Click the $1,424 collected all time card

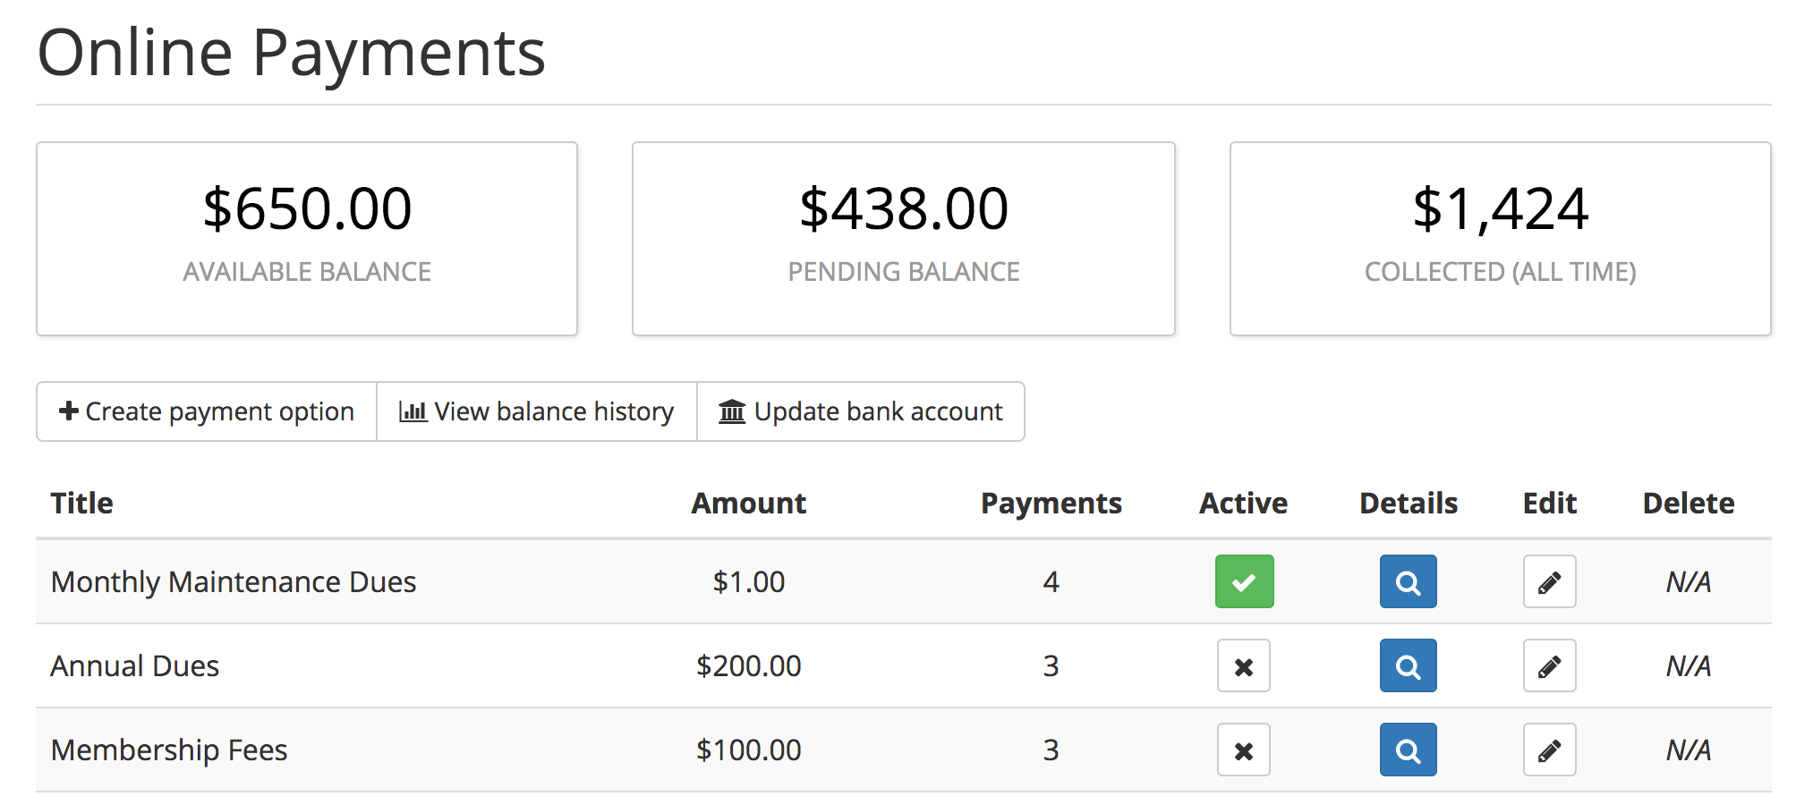pyautogui.click(x=1500, y=239)
